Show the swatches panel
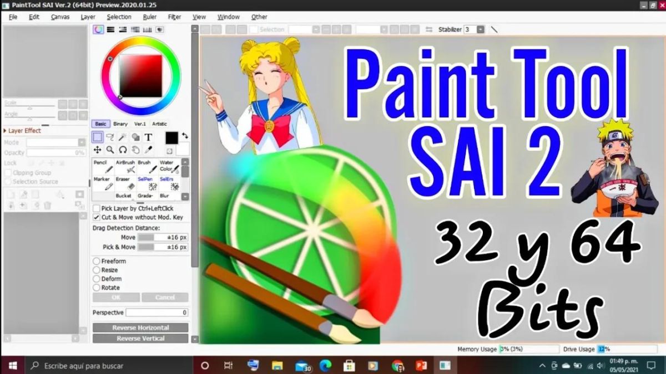 click(147, 29)
